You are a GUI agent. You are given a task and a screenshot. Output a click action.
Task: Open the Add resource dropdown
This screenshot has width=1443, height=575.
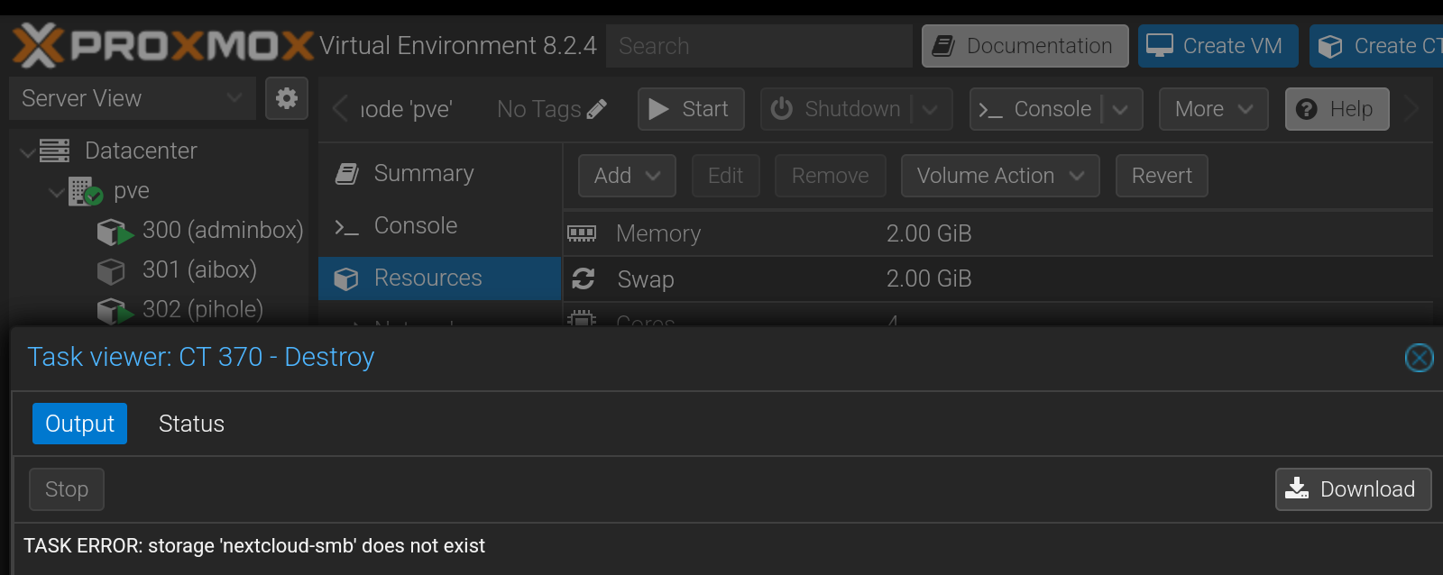pos(627,176)
